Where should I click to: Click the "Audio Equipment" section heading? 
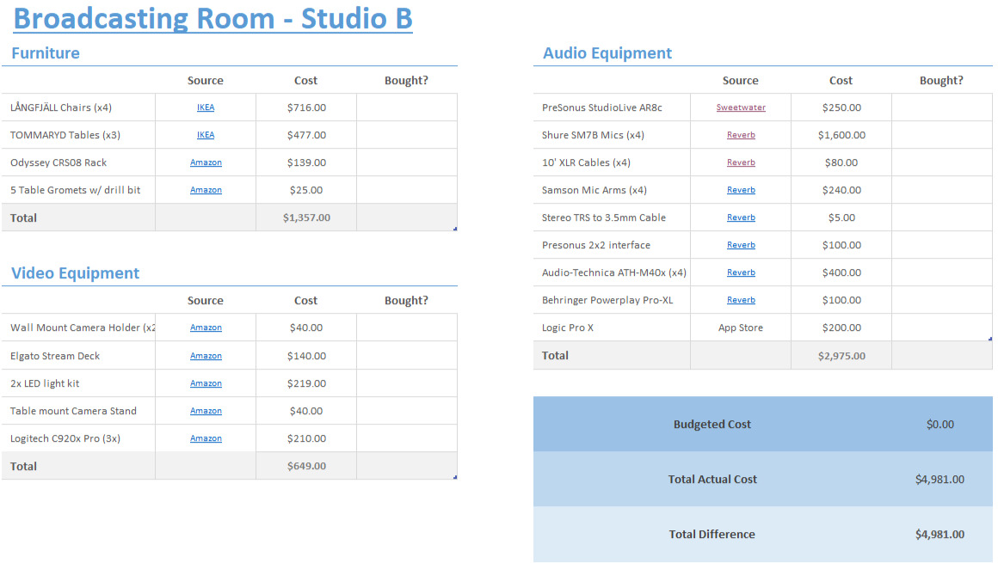point(607,52)
